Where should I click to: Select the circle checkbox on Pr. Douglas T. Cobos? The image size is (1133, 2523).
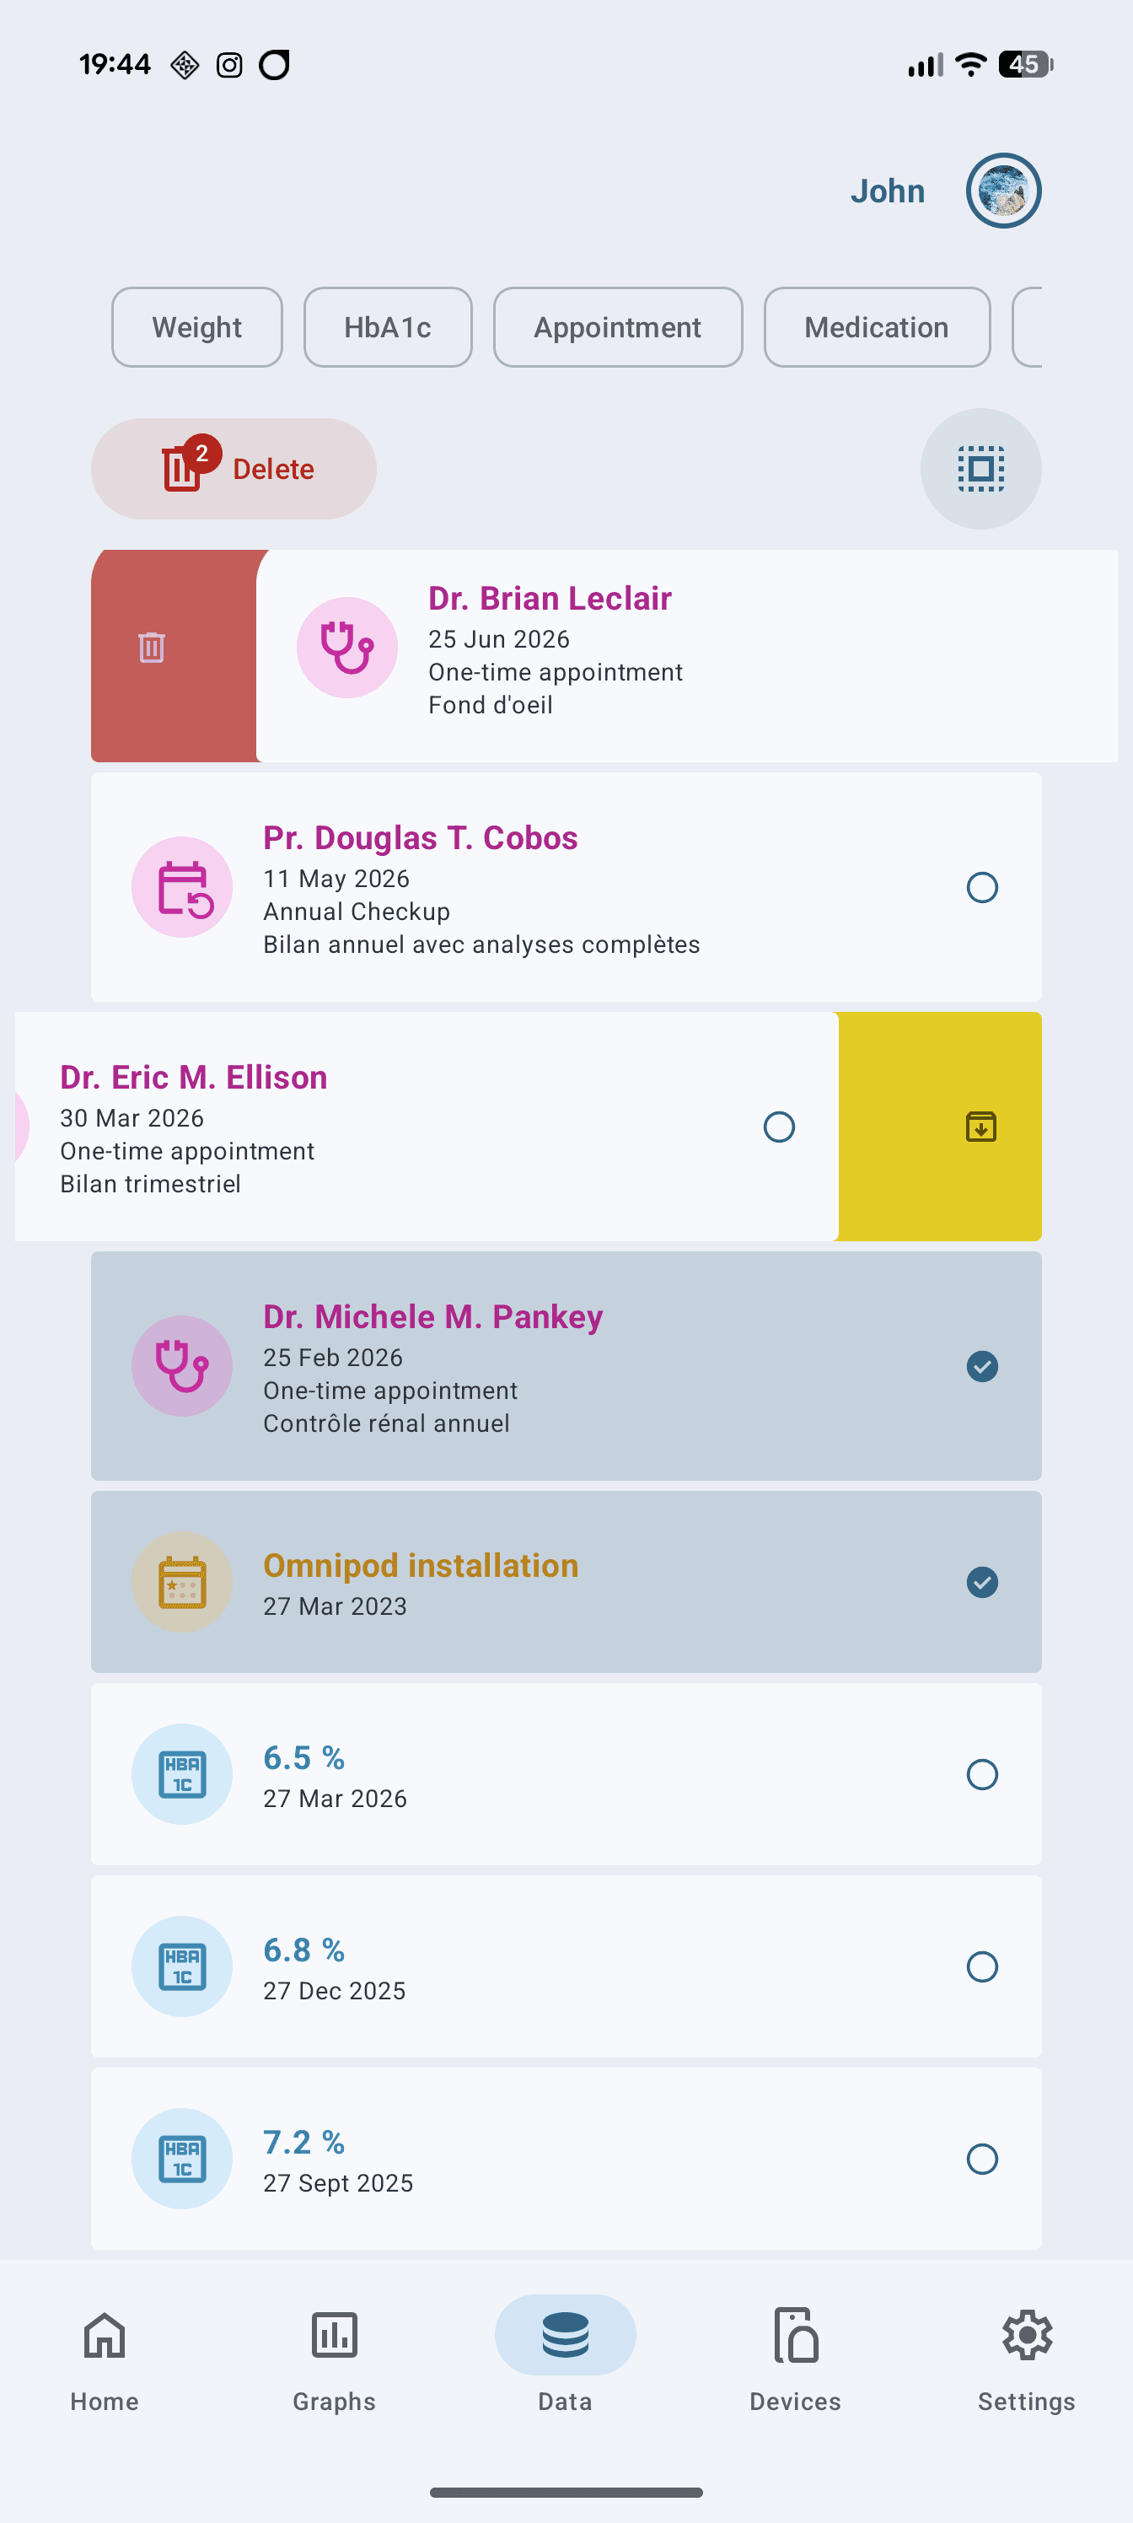[x=982, y=886]
